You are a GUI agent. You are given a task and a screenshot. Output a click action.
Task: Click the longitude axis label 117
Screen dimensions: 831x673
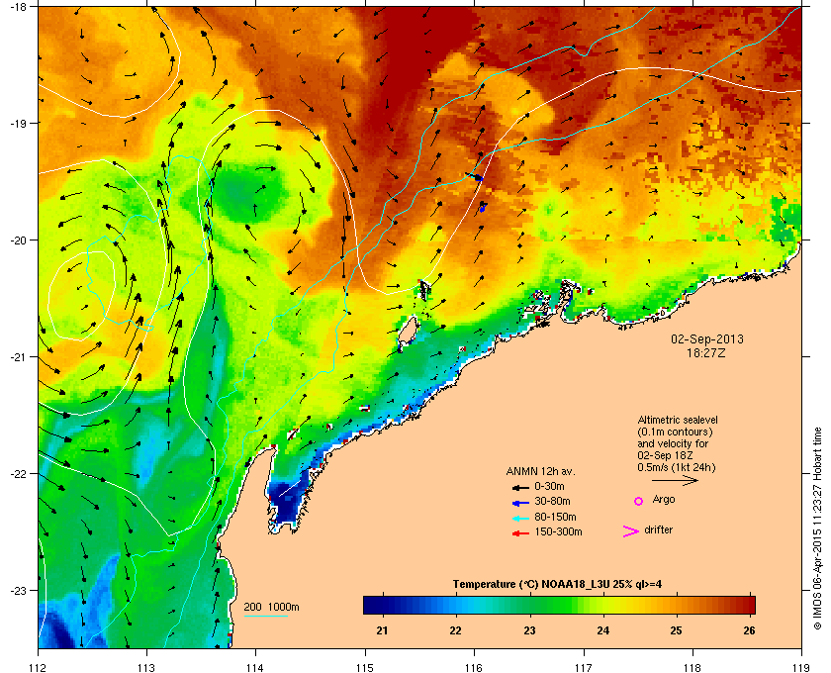584,668
